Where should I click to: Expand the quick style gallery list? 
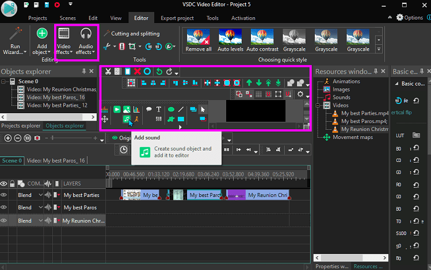pos(379,49)
